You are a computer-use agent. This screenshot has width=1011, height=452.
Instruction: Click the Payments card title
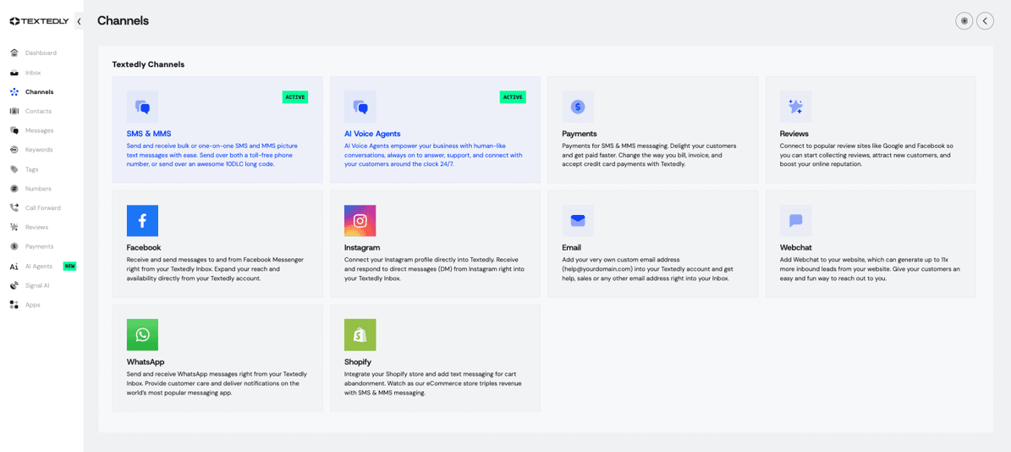point(580,134)
